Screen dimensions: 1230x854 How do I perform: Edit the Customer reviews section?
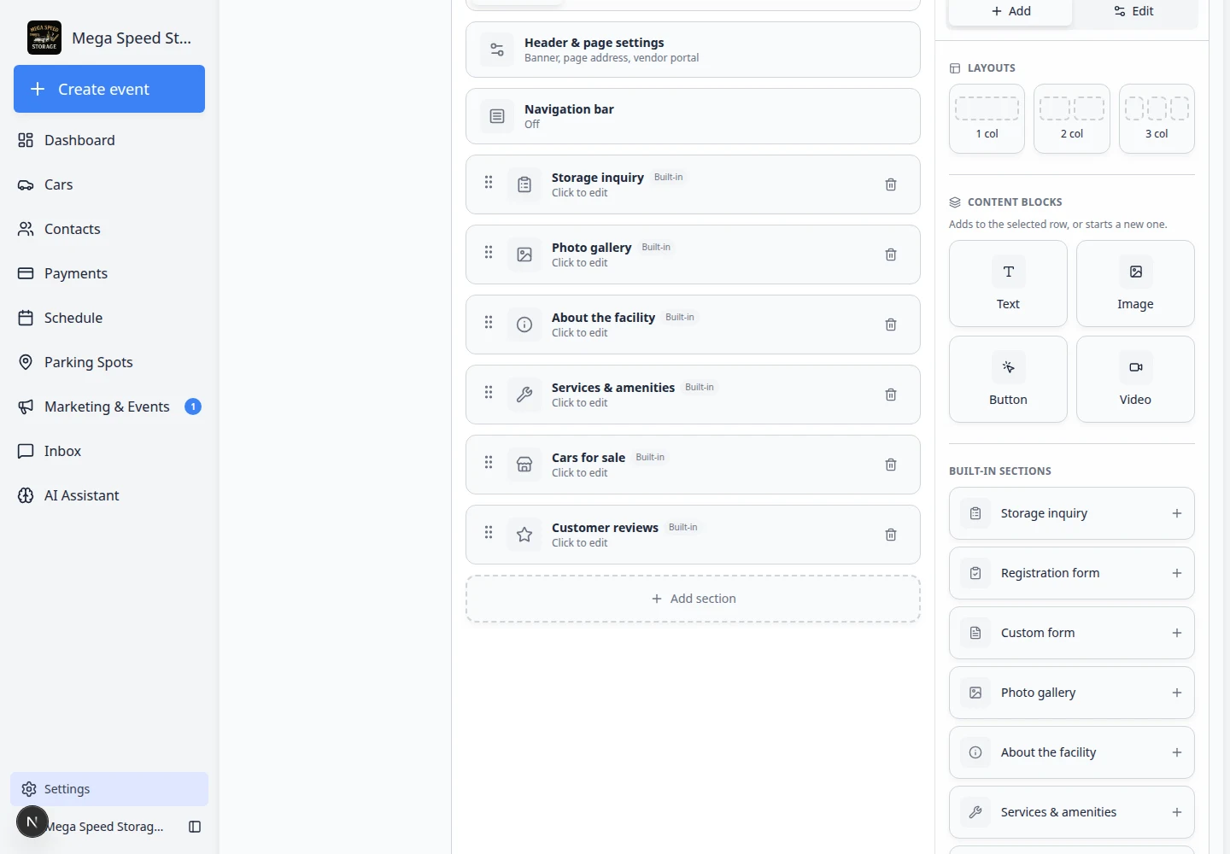point(693,535)
